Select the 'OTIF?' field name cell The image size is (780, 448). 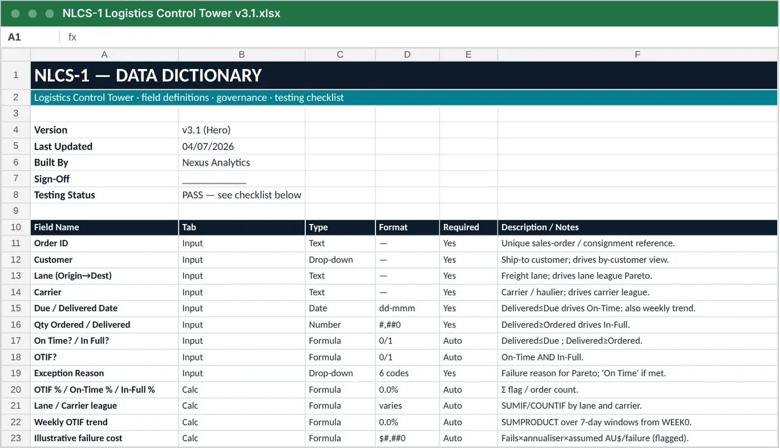[104, 357]
